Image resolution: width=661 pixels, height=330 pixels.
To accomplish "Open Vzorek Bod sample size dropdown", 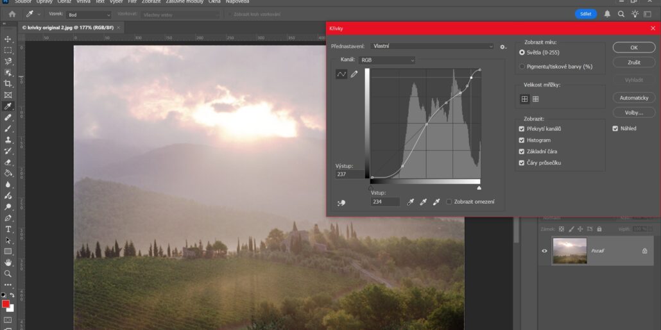I will tap(89, 15).
